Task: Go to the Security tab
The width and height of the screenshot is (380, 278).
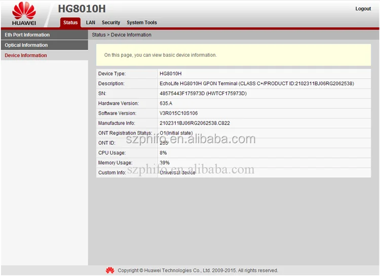Action: tap(110, 22)
